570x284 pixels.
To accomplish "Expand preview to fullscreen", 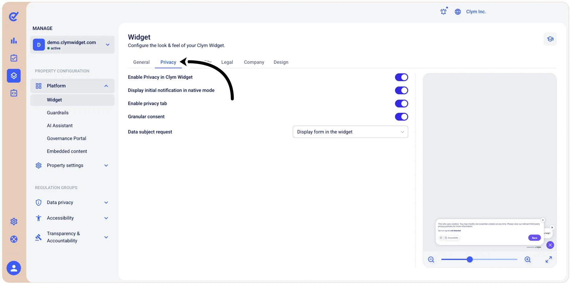I will click(549, 260).
